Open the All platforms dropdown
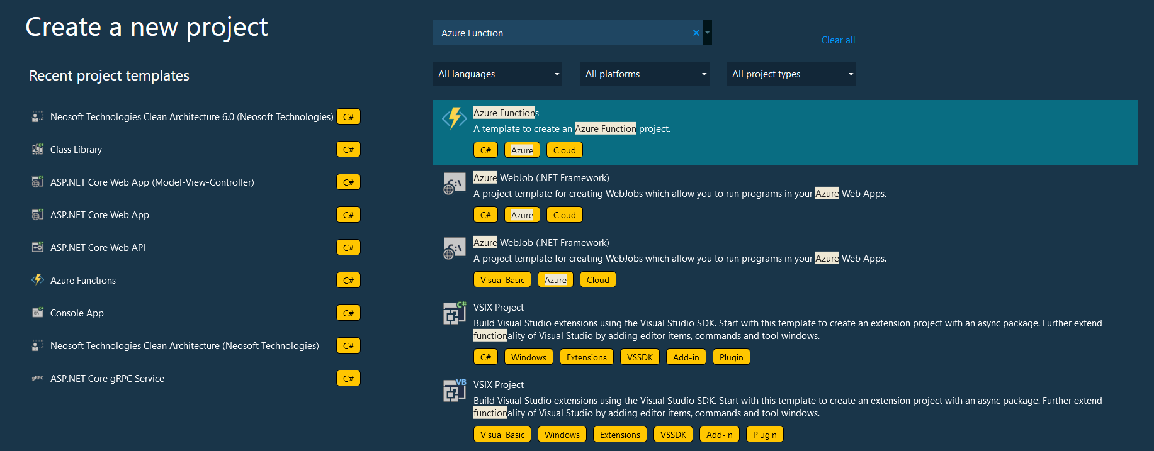 point(644,74)
